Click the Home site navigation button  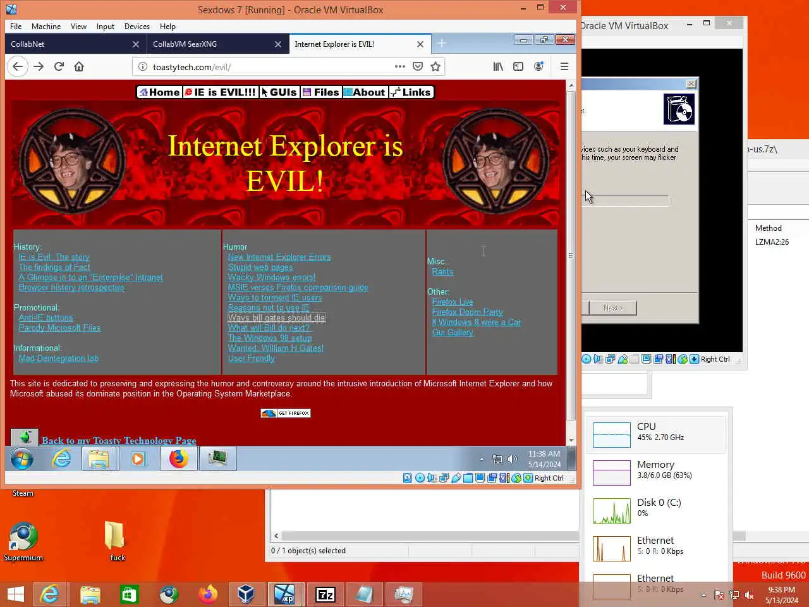159,92
